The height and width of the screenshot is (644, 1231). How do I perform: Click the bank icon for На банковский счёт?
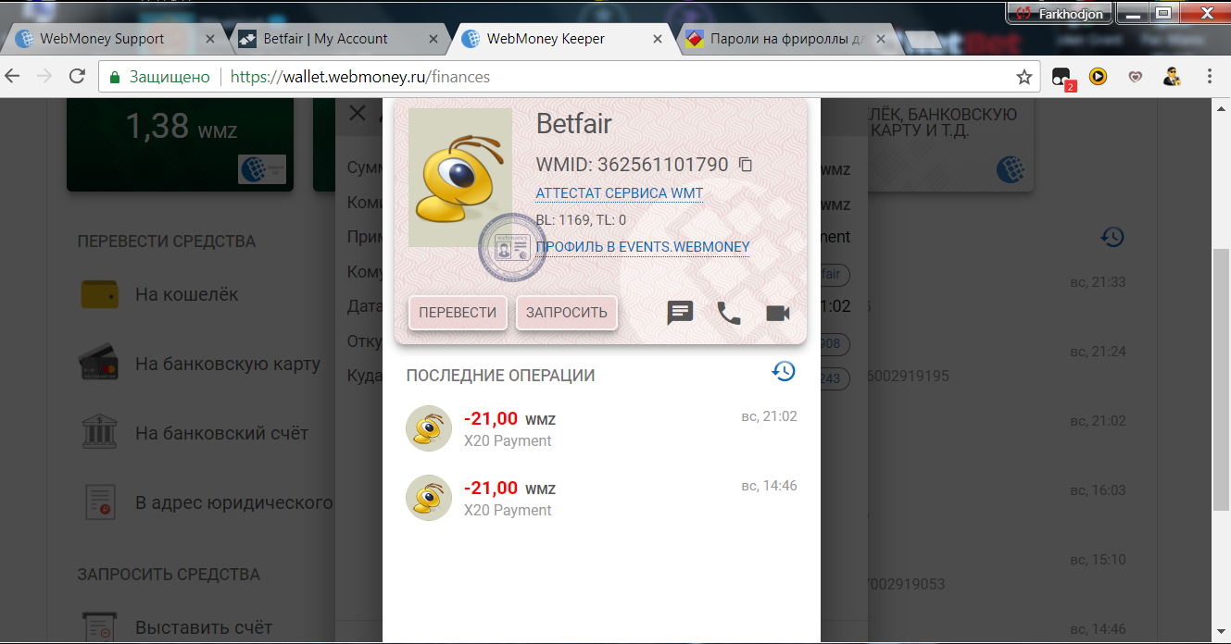coord(98,433)
